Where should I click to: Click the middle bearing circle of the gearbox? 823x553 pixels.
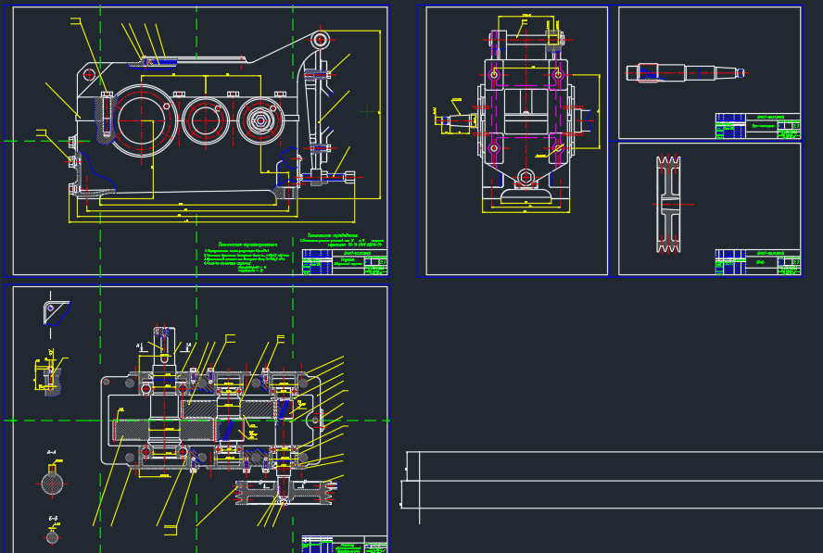pos(205,120)
